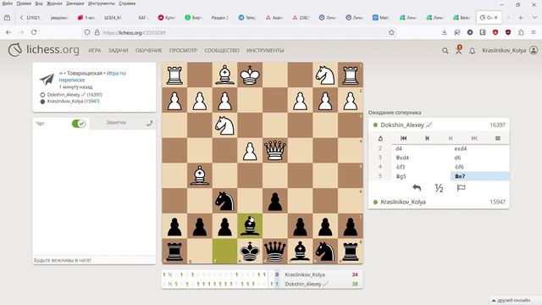Viewport: 542px width, 305px height.
Task: Open challenges crossed swords icon
Action: [x=459, y=50]
